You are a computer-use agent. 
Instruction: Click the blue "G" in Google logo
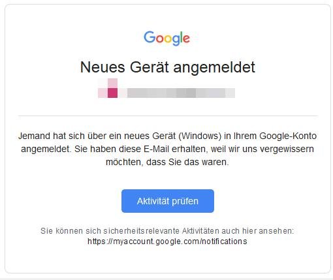tap(150, 37)
